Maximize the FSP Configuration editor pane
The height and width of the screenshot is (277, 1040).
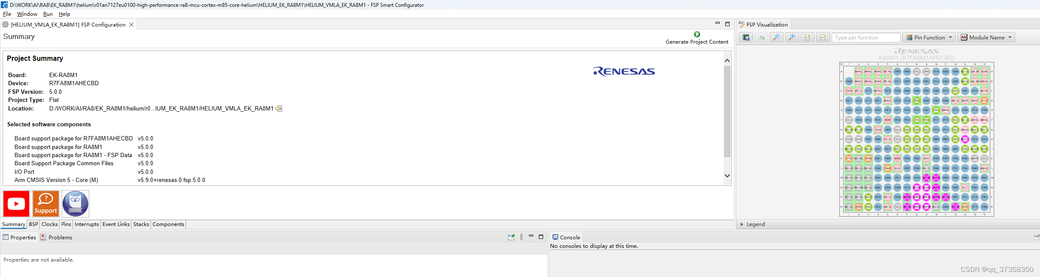727,24
